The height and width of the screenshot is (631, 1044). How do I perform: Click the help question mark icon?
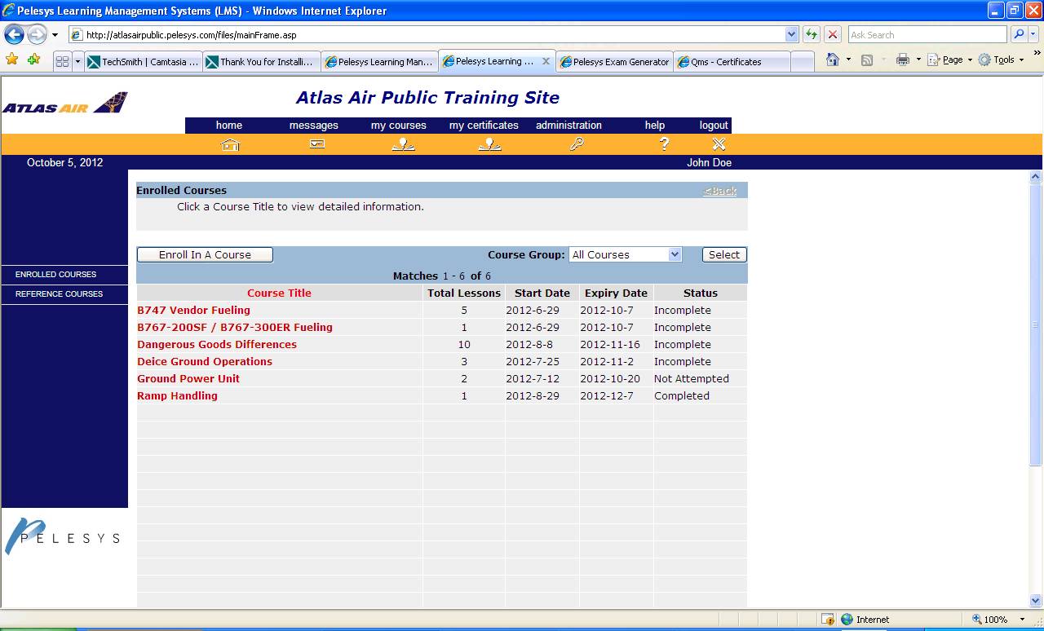(664, 144)
